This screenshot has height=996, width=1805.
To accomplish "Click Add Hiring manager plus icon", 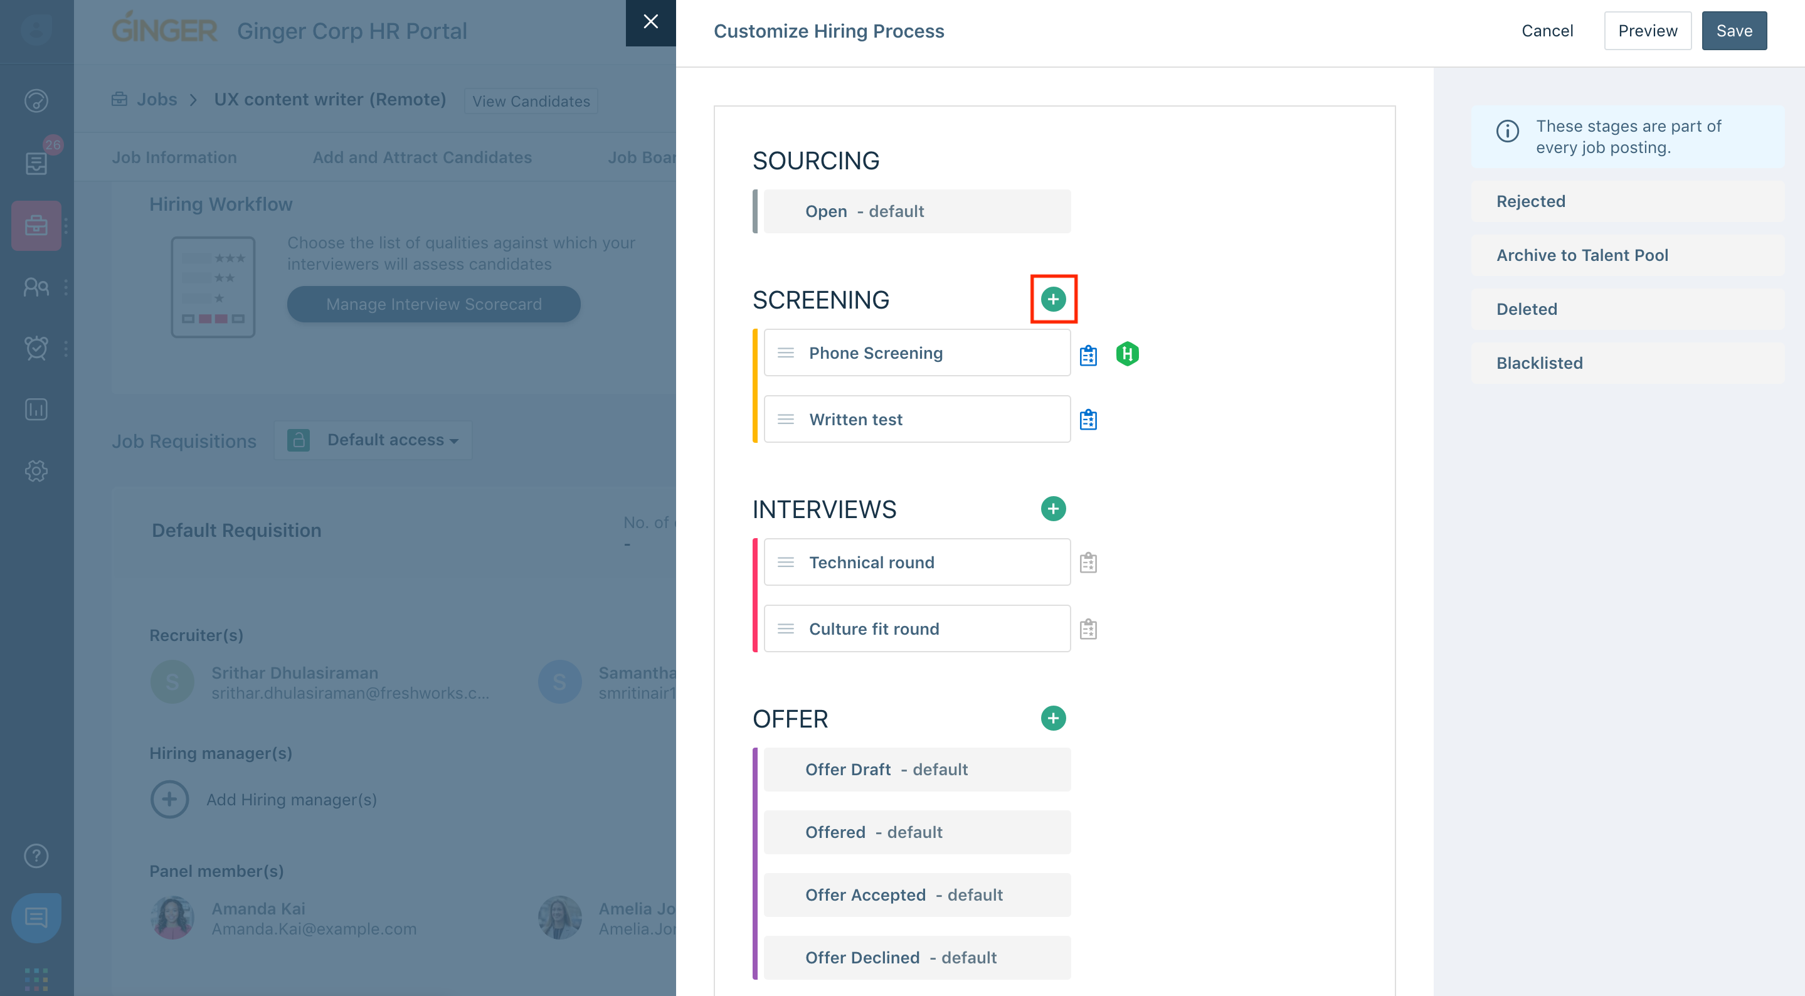I will [169, 800].
